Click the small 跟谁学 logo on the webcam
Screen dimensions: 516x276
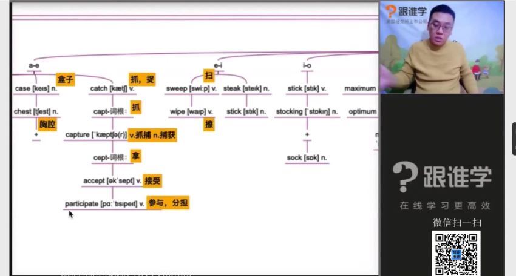[406, 13]
